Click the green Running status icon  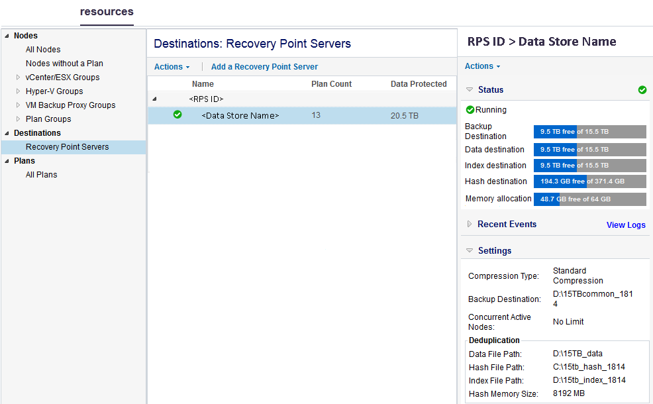coord(470,110)
